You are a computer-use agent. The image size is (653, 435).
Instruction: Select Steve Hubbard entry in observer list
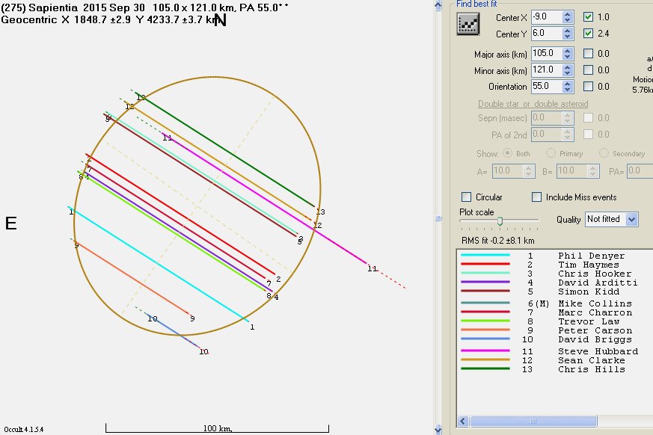[x=598, y=351]
